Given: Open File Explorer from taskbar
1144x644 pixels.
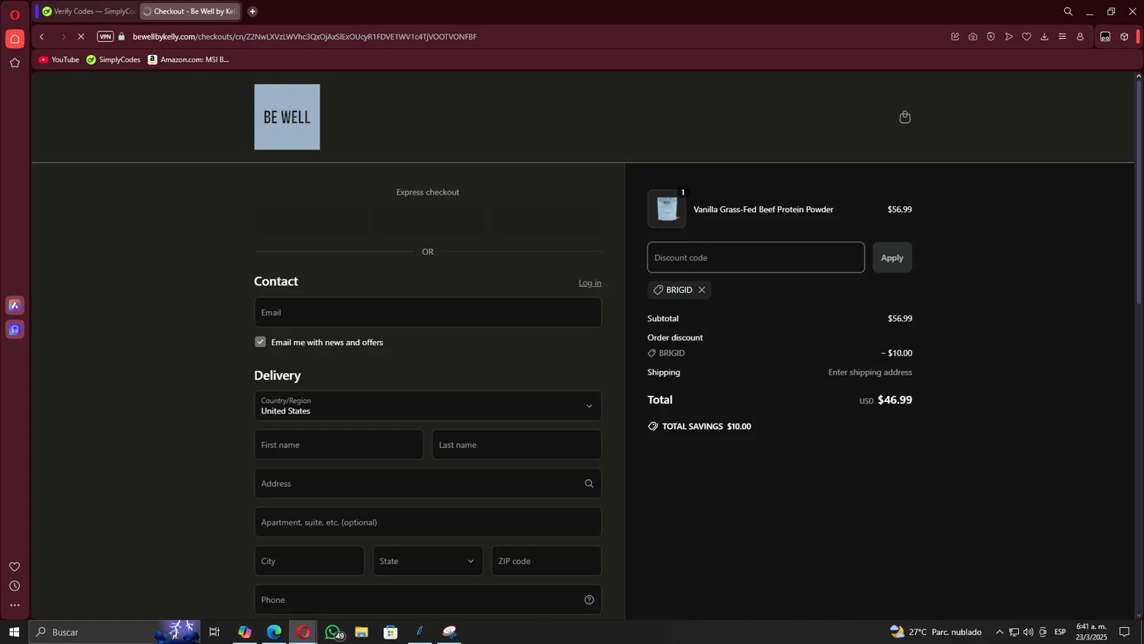Looking at the screenshot, I should click(362, 632).
